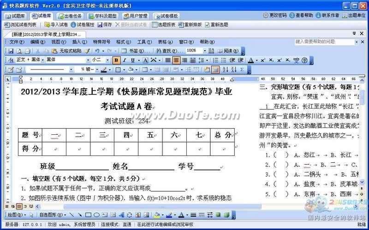
Task: Toggle numbered list formatting
Action: click(215, 60)
